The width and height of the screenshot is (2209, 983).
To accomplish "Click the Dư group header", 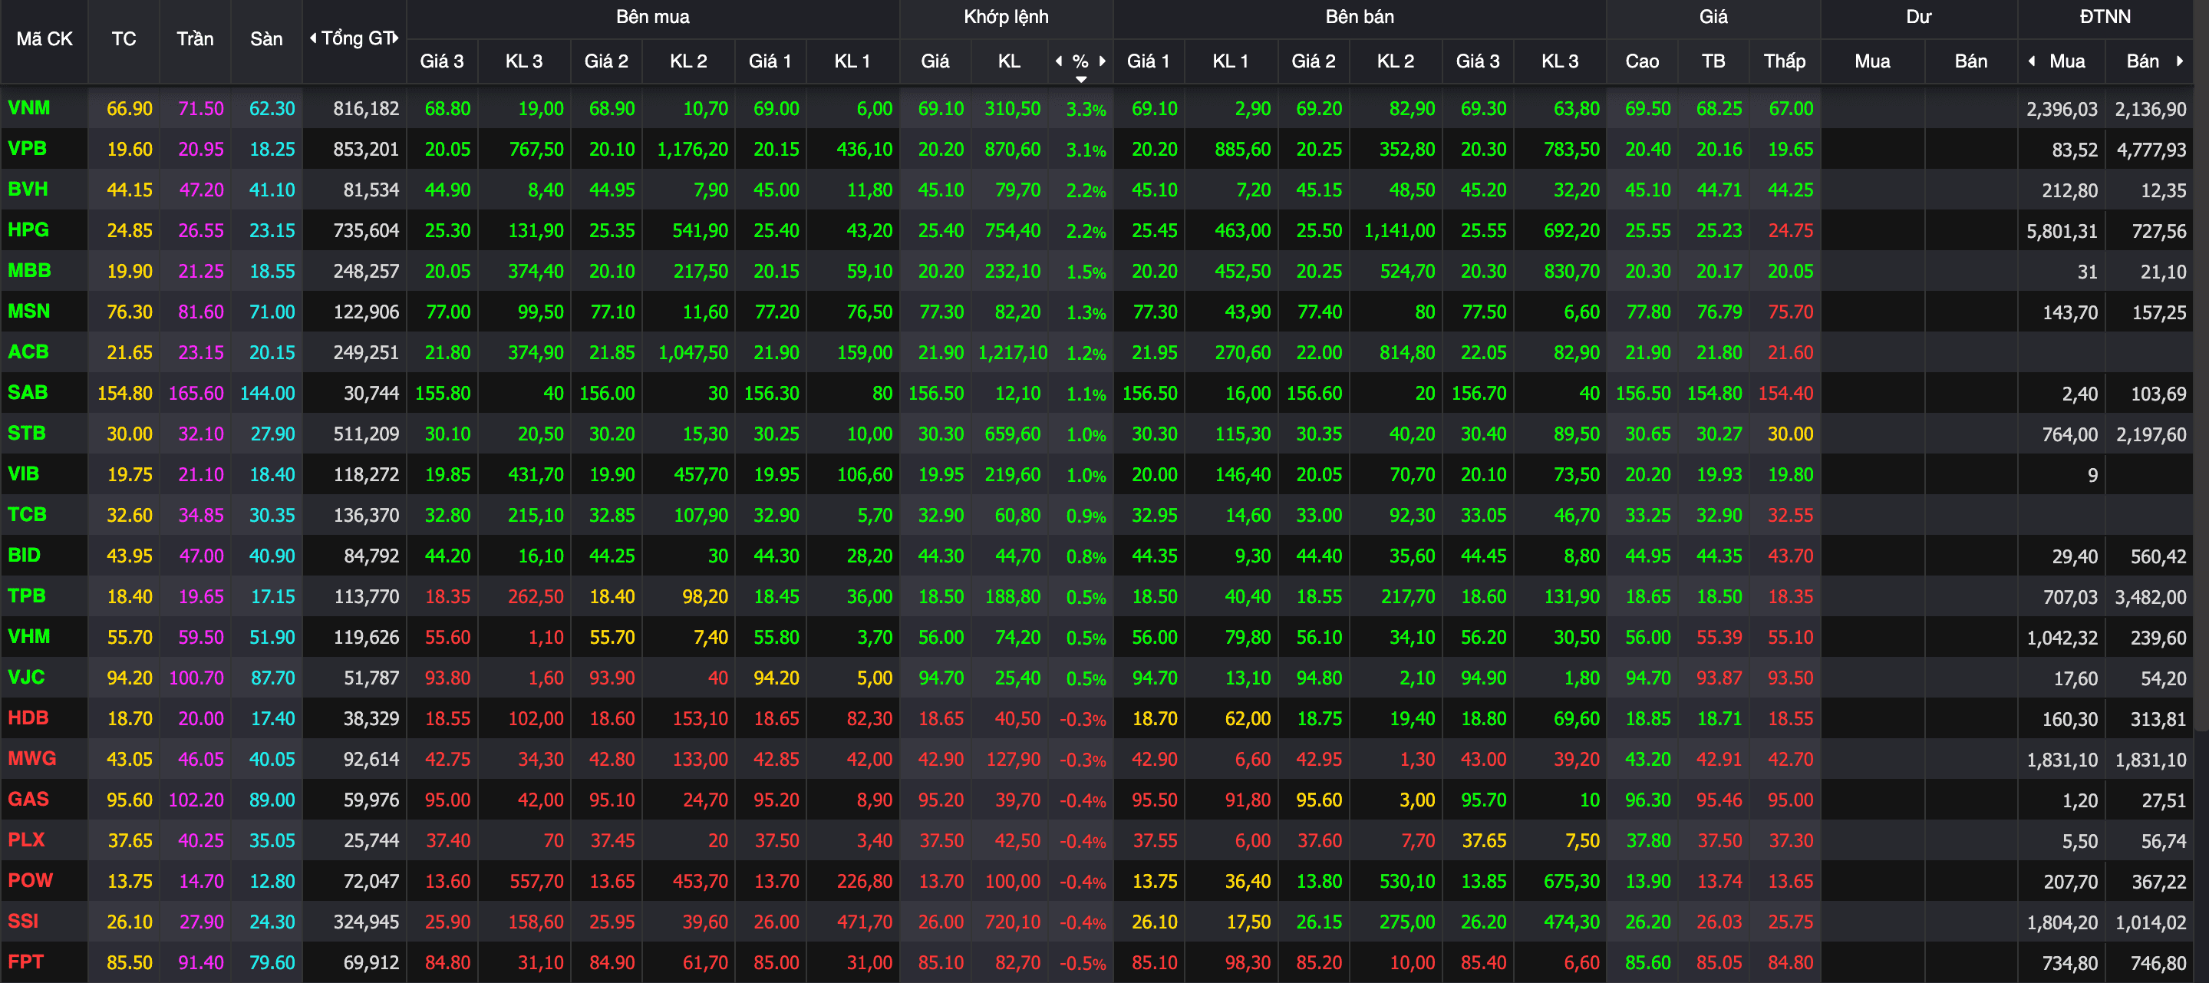I will 1918,17.
